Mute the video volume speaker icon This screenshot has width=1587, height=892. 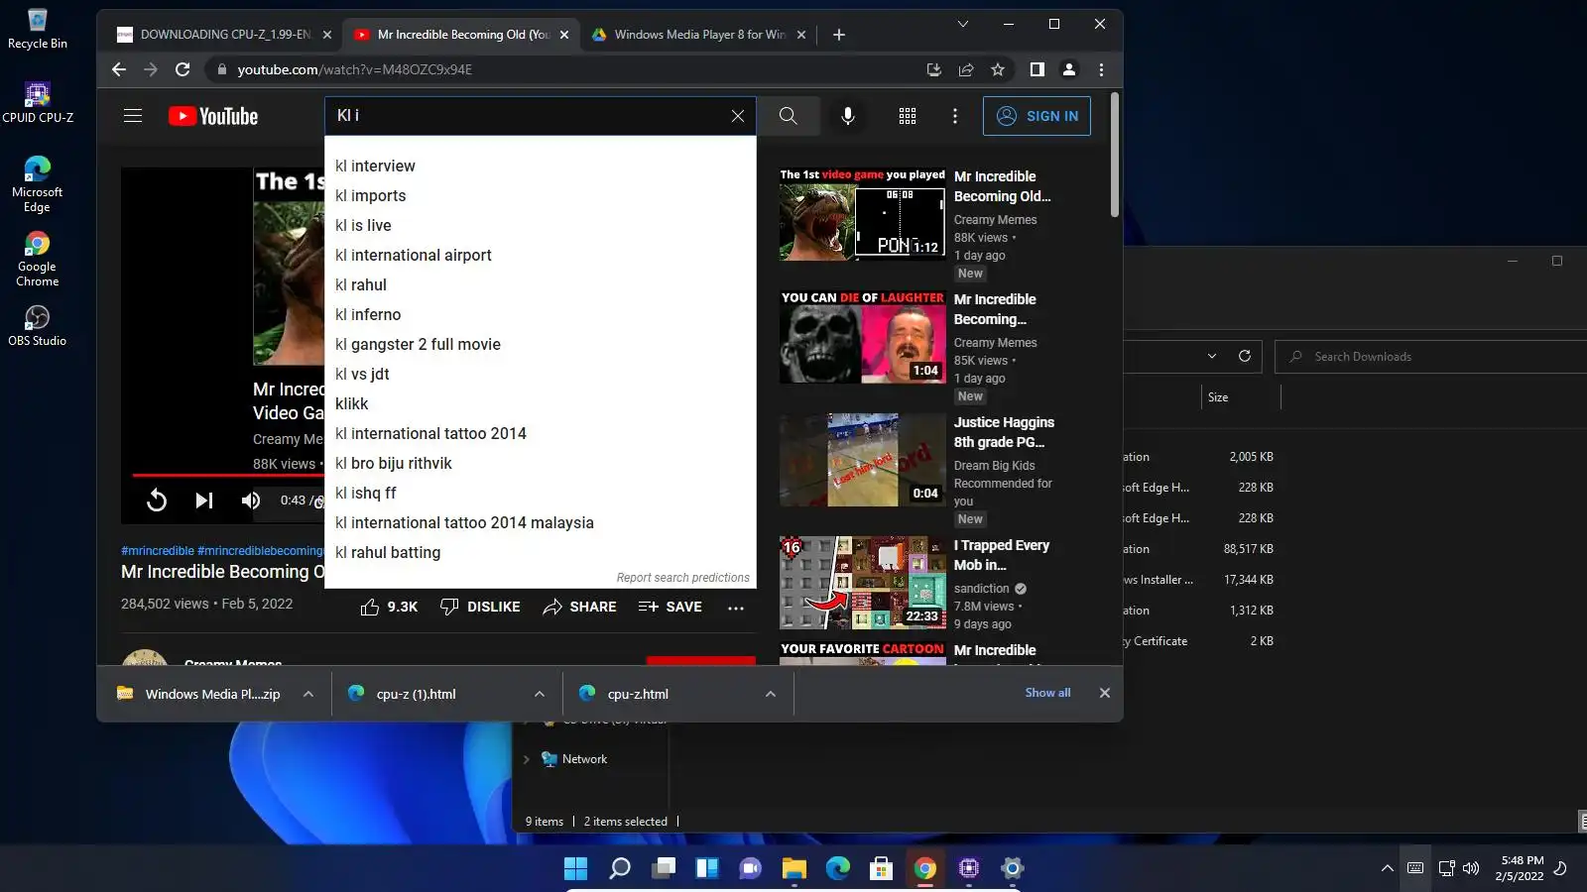(x=251, y=501)
